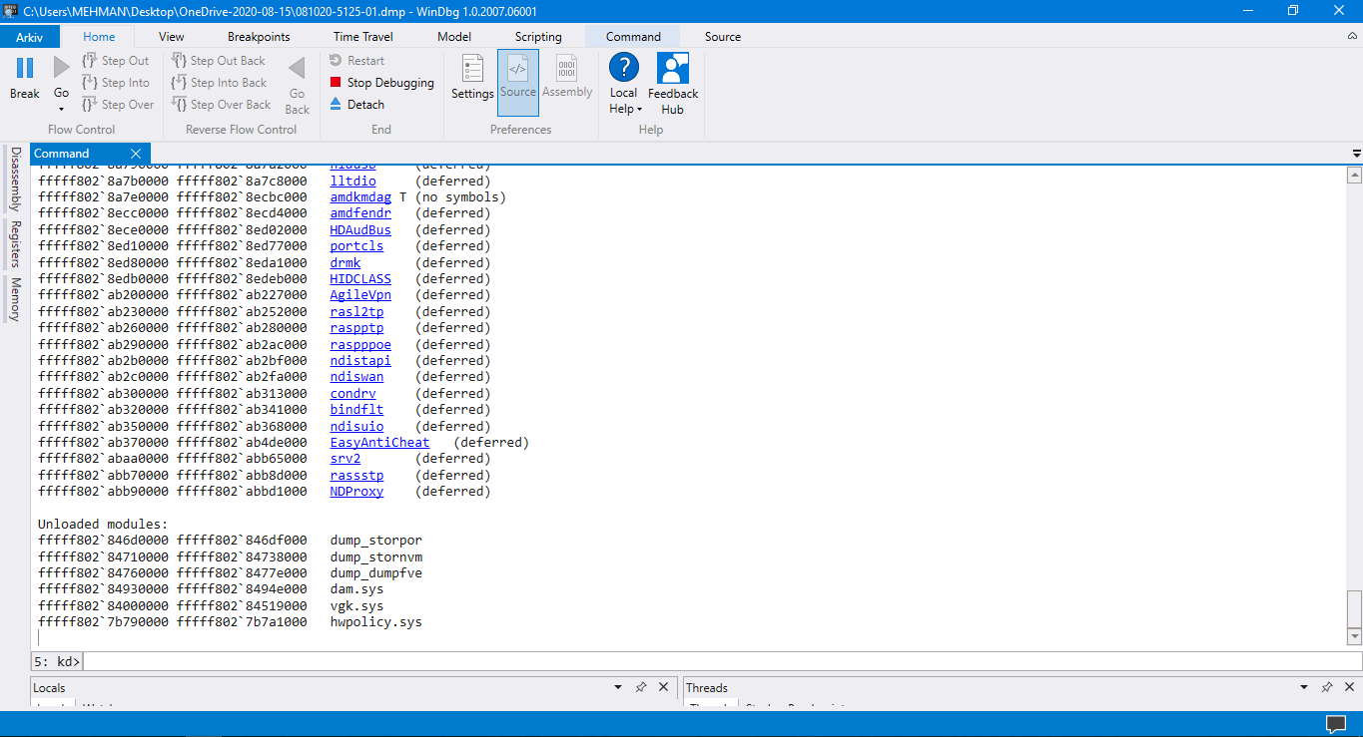Click Step Out in Flow Control
The height and width of the screenshot is (737, 1363).
pos(116,61)
